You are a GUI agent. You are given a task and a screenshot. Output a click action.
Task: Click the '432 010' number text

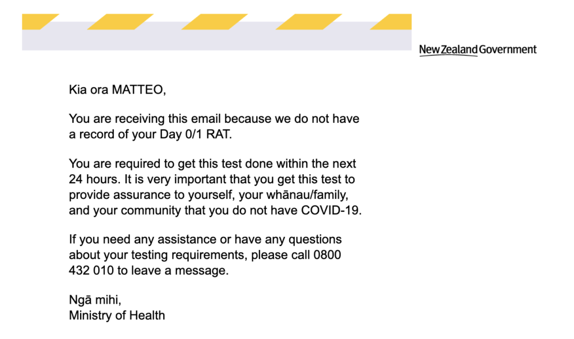(x=91, y=271)
